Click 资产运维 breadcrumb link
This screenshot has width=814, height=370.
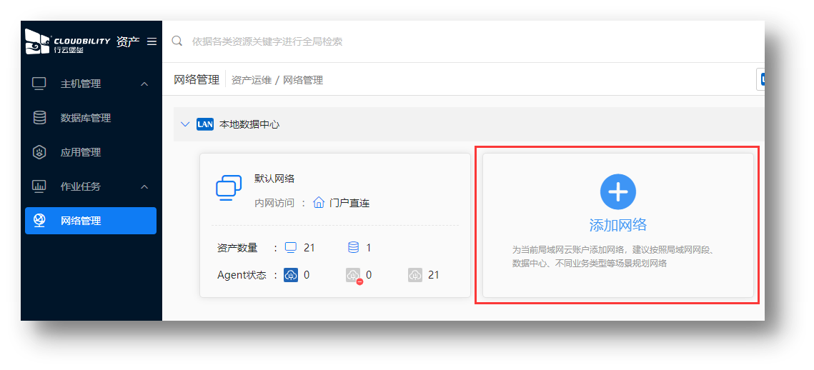point(252,80)
